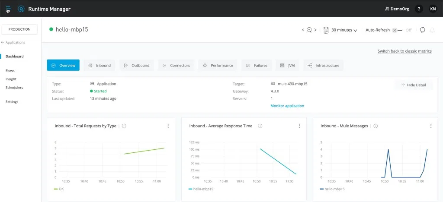Open the help question mark icon
443x202 pixels.
click(418, 9)
